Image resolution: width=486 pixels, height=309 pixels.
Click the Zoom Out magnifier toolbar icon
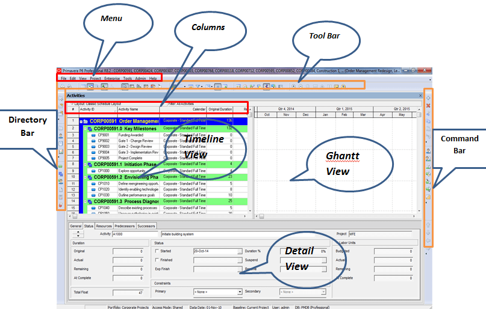pos(301,87)
